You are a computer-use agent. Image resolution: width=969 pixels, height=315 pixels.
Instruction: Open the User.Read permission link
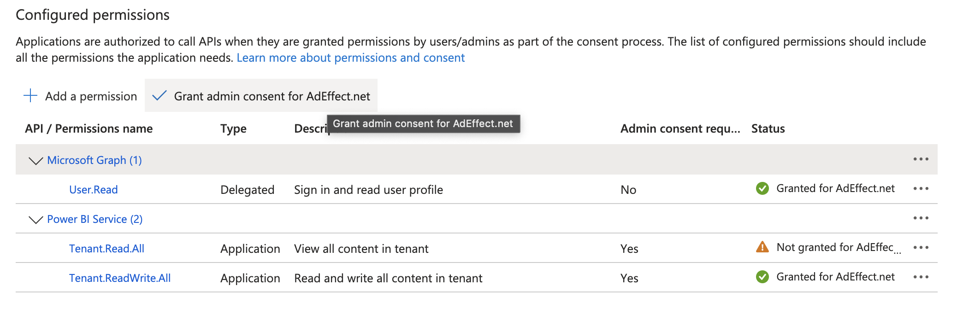(93, 190)
